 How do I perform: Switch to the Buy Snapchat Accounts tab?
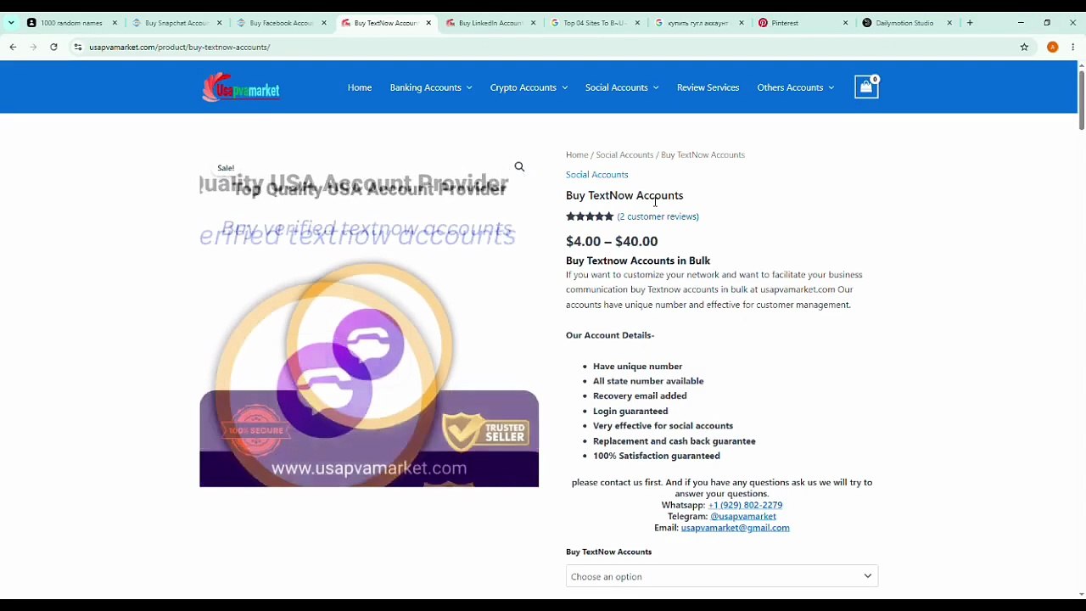click(176, 23)
